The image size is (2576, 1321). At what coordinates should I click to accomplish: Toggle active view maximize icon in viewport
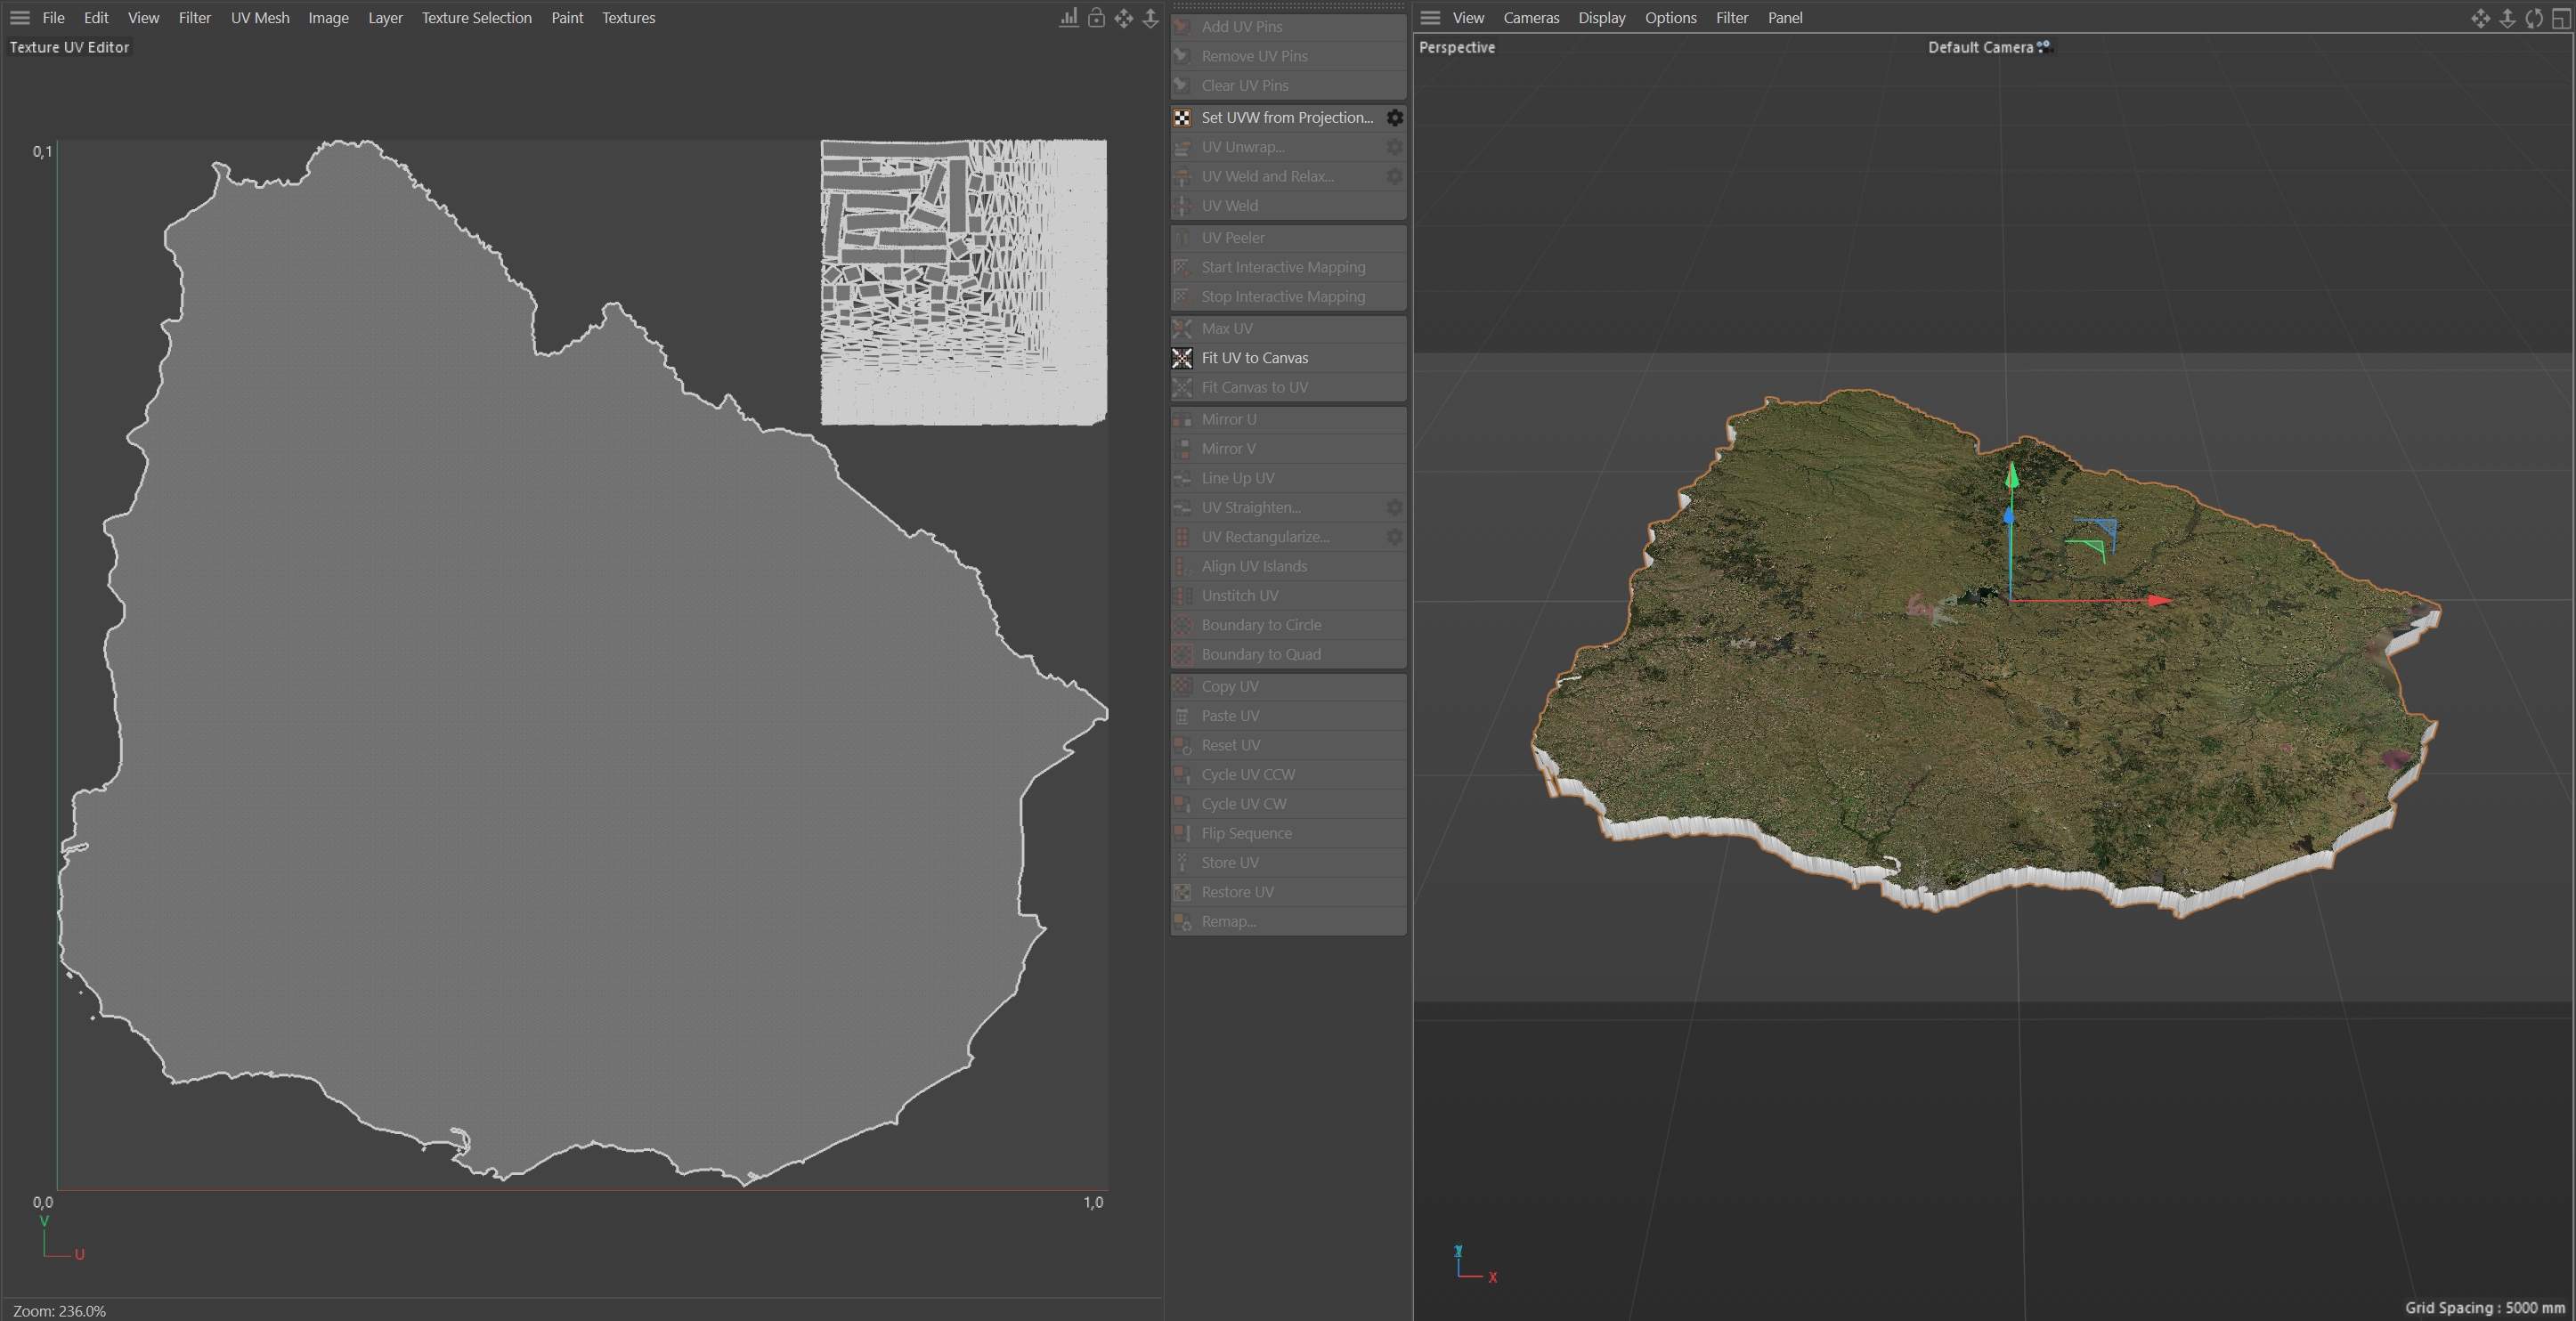[x=2560, y=18]
